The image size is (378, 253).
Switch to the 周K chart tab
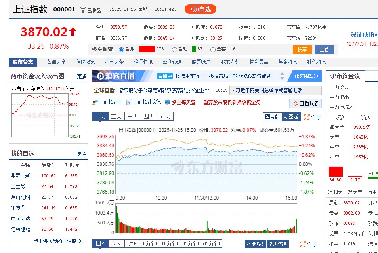[116, 244]
